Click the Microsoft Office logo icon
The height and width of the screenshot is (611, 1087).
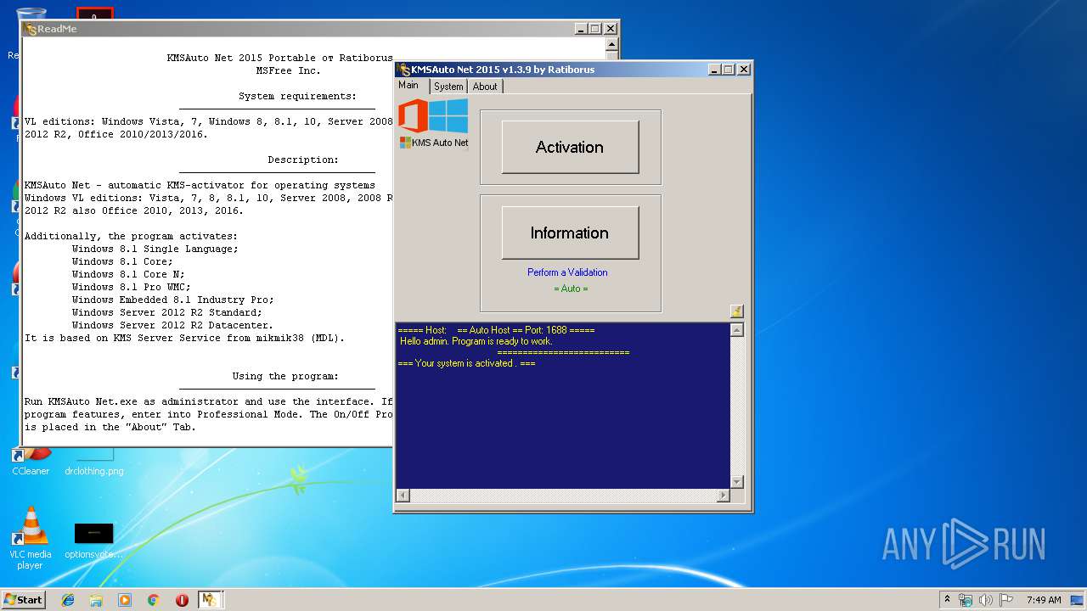click(x=413, y=116)
